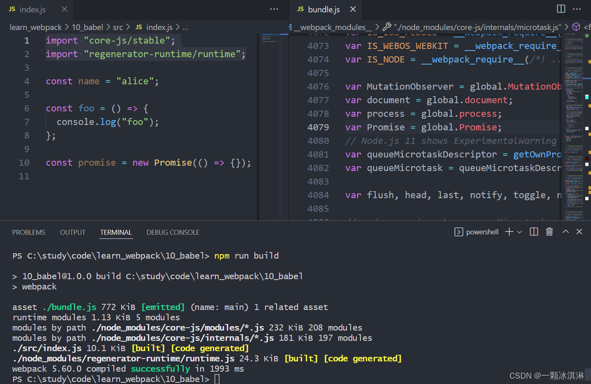Click the powershell terminal icon
591x384 pixels.
(x=459, y=232)
